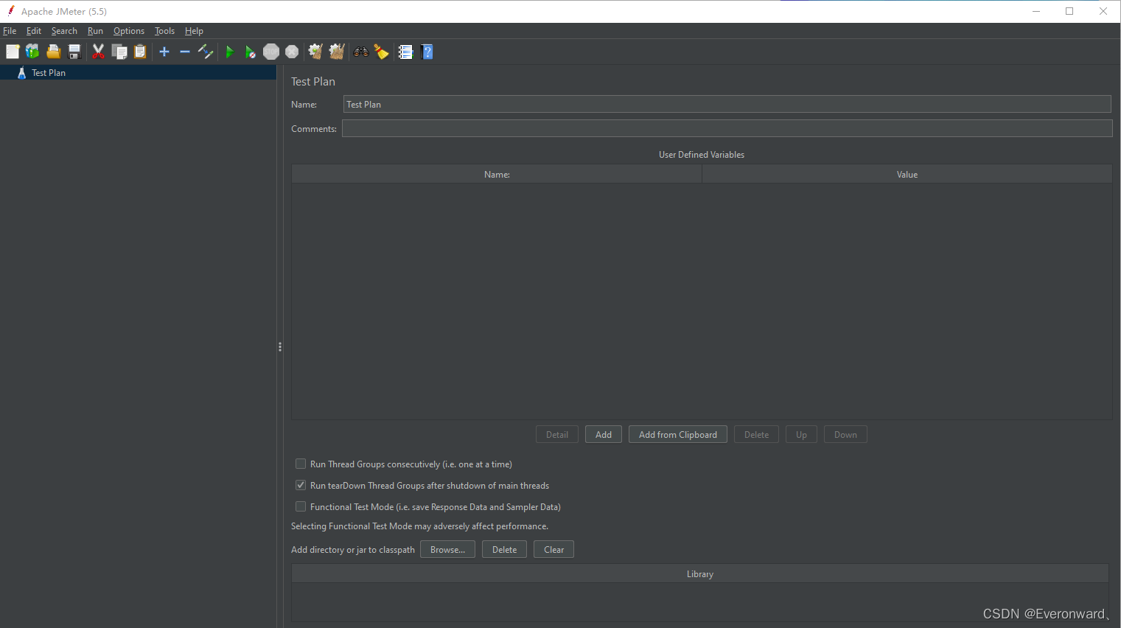Click the Shutdown threads icon
This screenshot has width=1121, height=628.
[292, 52]
